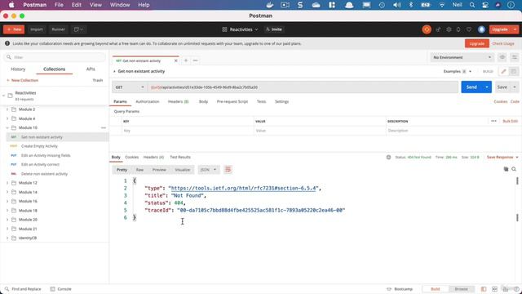Open the tab options ellipsis
The width and height of the screenshot is (522, 294).
(x=196, y=60)
